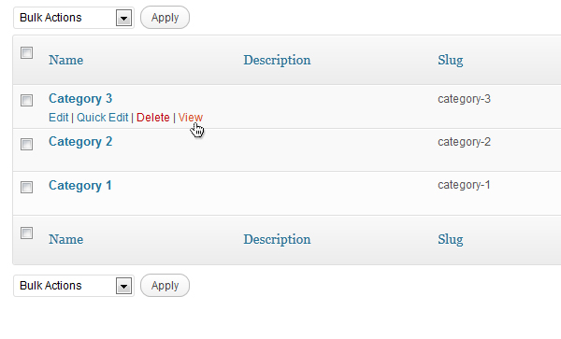Open the bottom Bulk Actions dropdown arrow
Screen dimensions: 561x339
tap(123, 286)
